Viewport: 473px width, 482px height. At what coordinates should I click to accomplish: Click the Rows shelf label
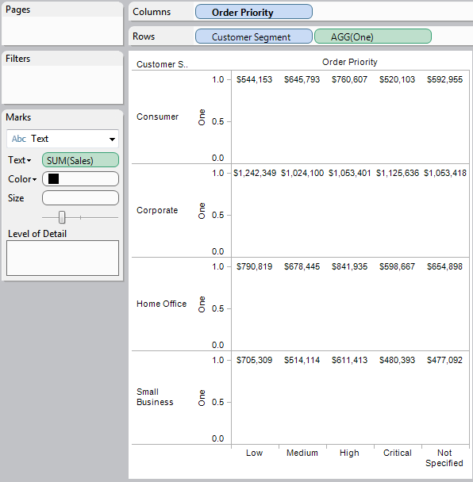(144, 36)
